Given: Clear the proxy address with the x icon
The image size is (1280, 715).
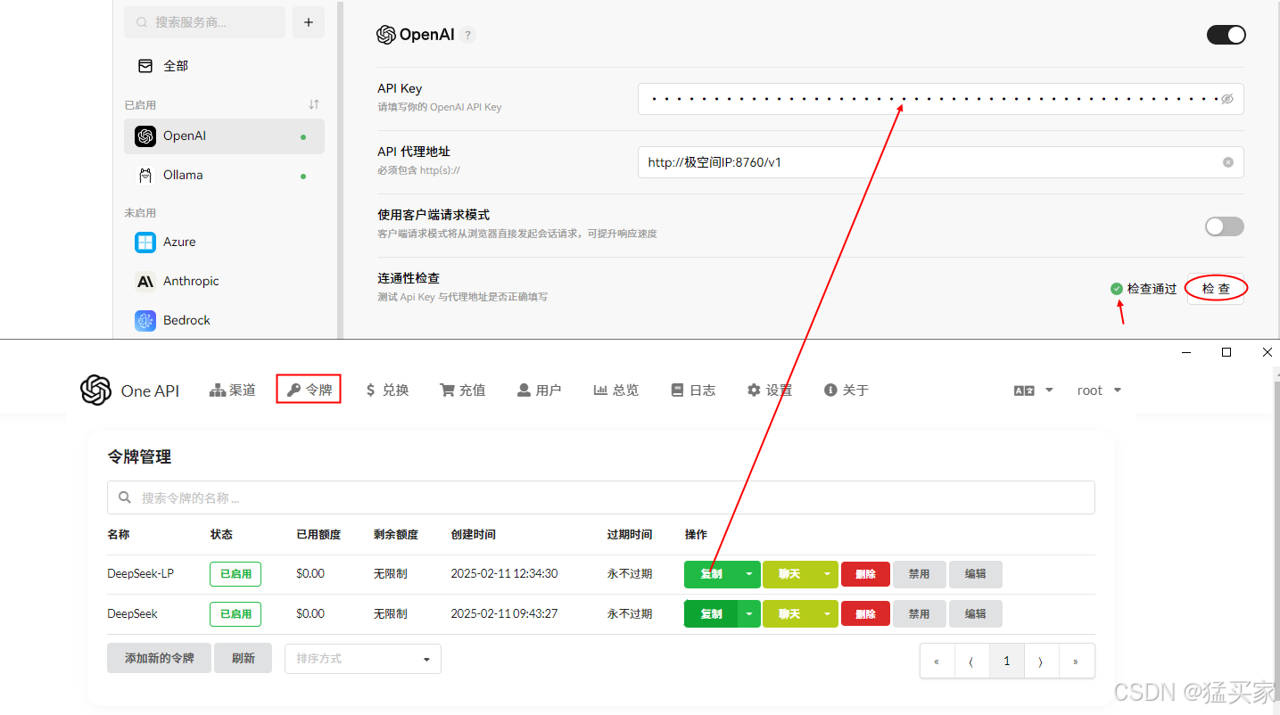Looking at the screenshot, I should pos(1228,162).
